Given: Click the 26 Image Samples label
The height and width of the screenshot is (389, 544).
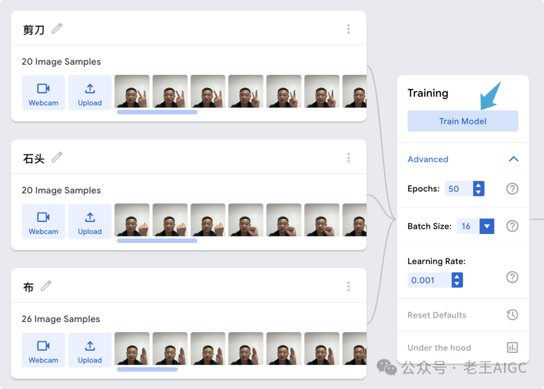Looking at the screenshot, I should (61, 319).
